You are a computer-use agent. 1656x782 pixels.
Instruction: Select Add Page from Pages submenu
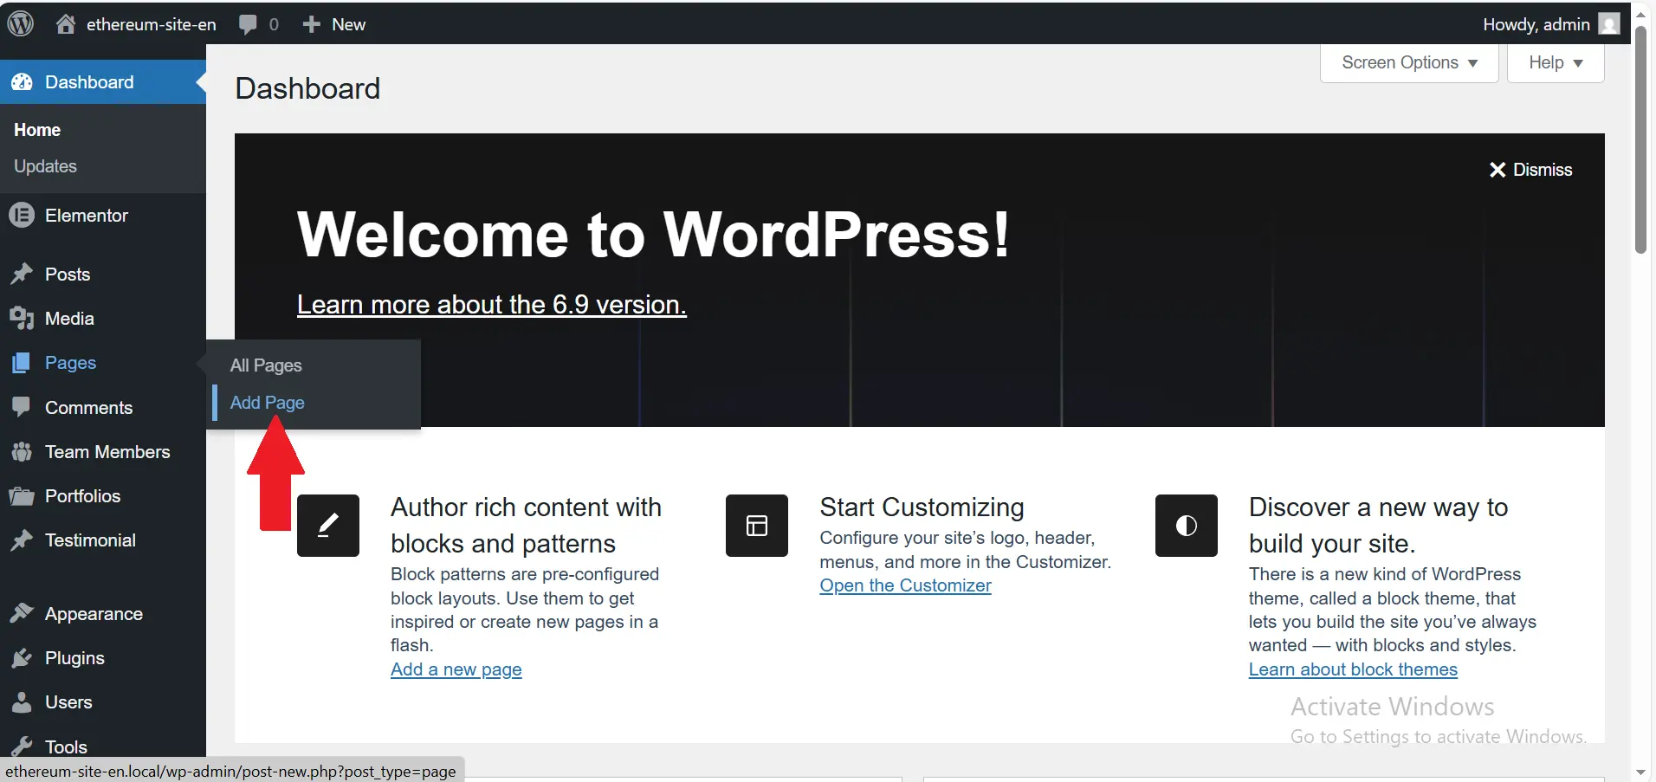(x=267, y=403)
